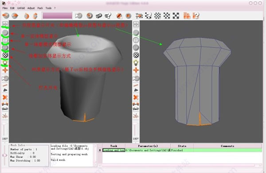This screenshot has height=173, width=266.
Task: Click the orange X cut tool in left sidebar
Action: coord(5,97)
